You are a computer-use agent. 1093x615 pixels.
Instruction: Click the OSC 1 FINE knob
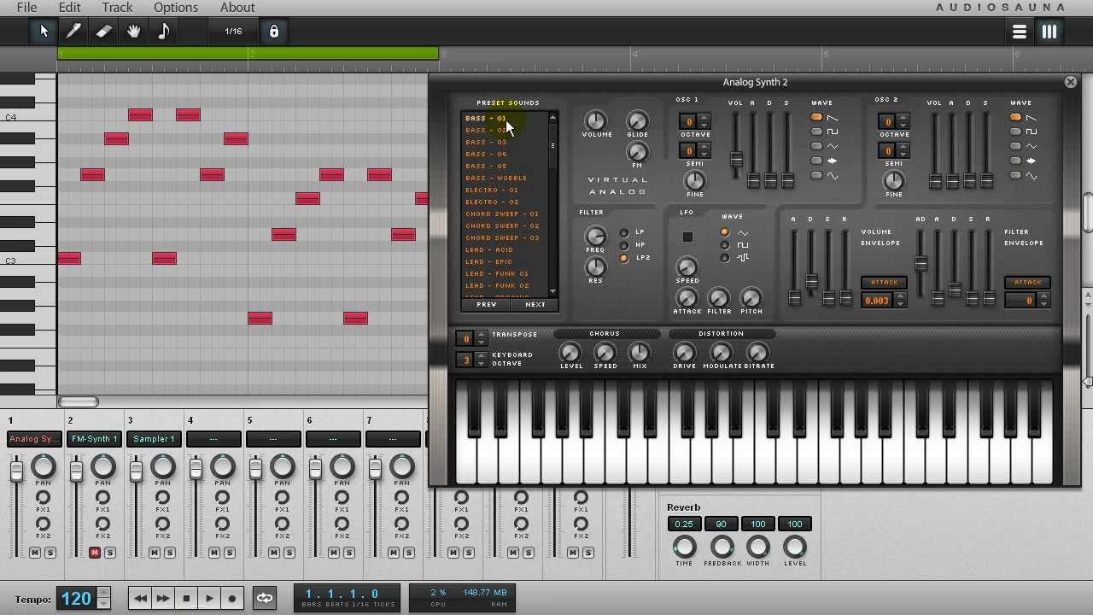click(695, 180)
